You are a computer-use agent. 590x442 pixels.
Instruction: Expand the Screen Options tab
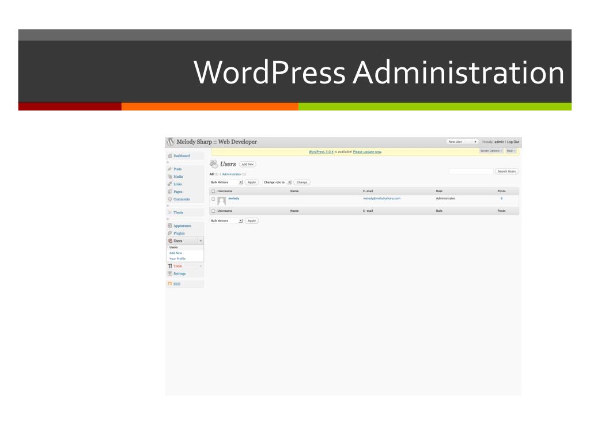tap(491, 151)
